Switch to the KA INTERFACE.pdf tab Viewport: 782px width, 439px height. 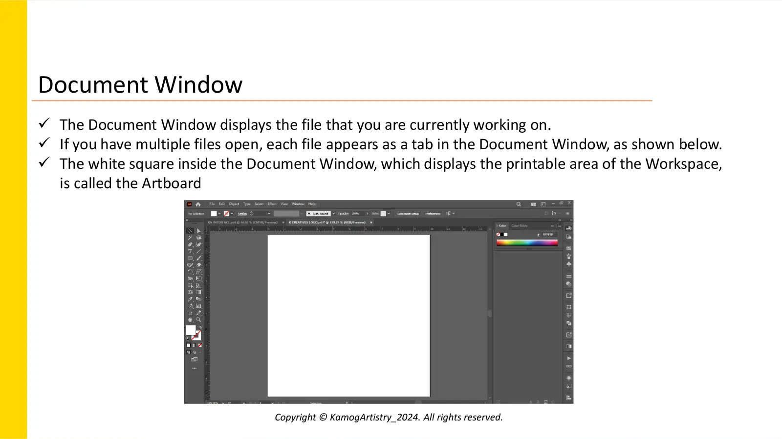(x=242, y=222)
